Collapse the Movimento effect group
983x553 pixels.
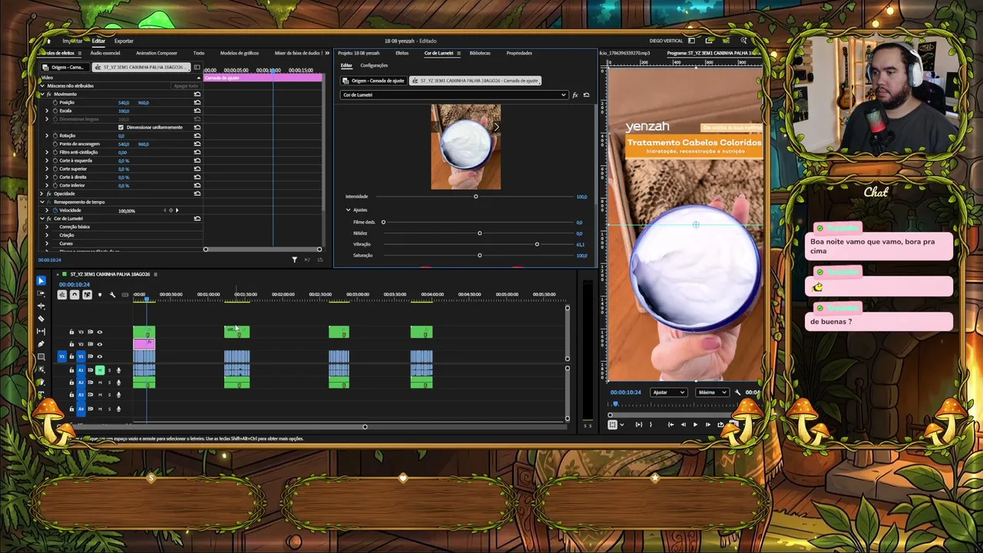(x=41, y=94)
